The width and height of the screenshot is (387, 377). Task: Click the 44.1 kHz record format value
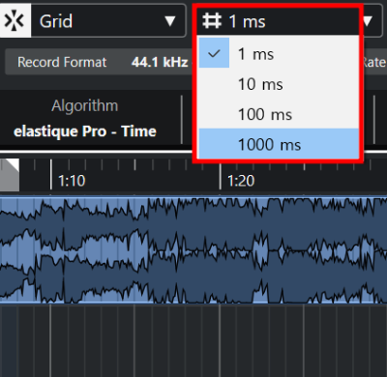point(160,62)
